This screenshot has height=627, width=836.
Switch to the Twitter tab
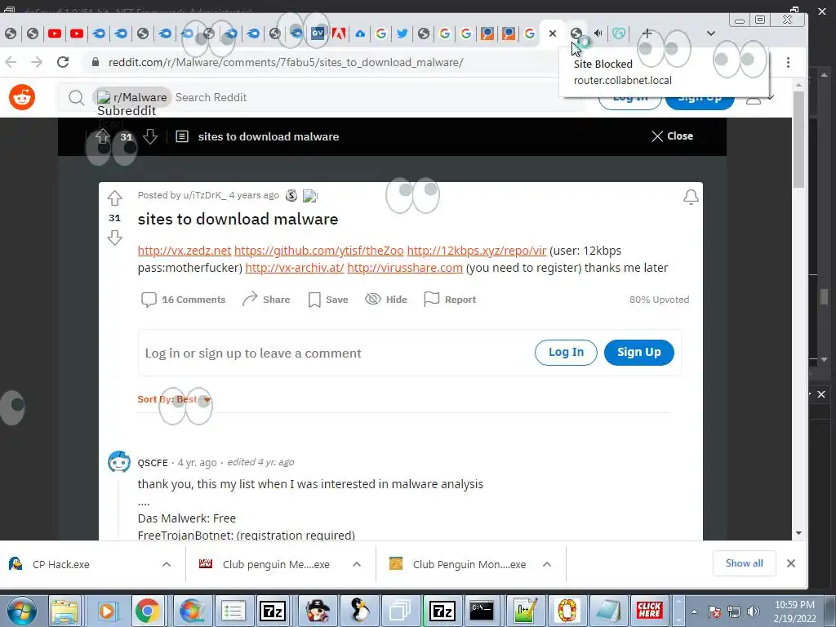click(x=402, y=33)
